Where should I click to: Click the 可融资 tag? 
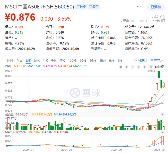coord(81,7)
